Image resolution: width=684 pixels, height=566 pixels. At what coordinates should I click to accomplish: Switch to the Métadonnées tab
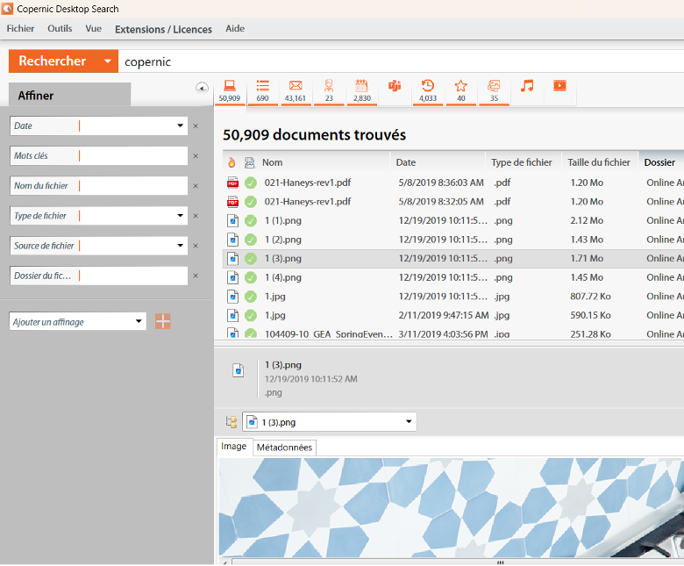(x=284, y=448)
